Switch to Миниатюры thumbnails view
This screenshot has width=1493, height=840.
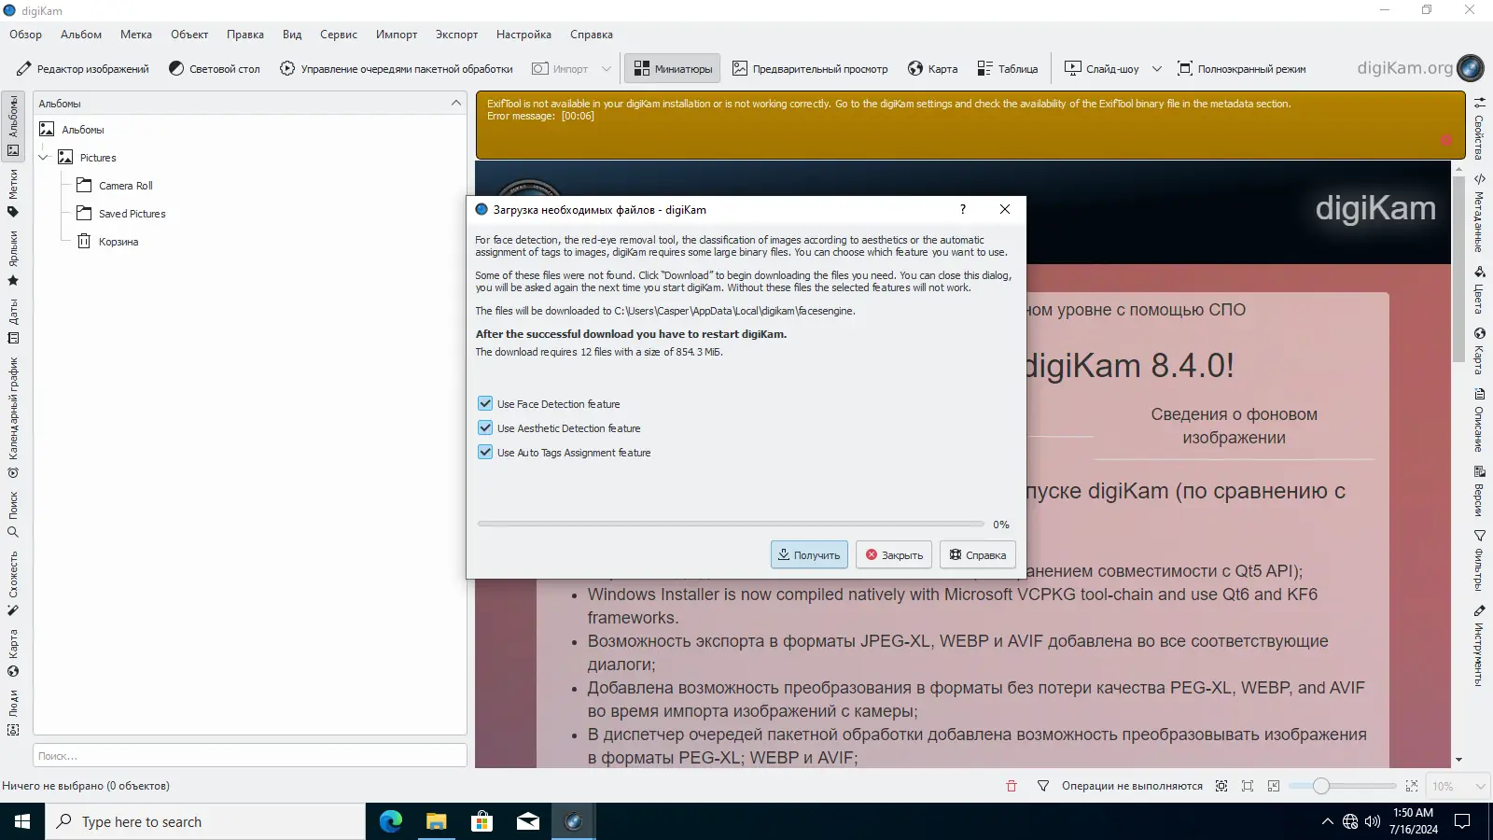point(673,69)
